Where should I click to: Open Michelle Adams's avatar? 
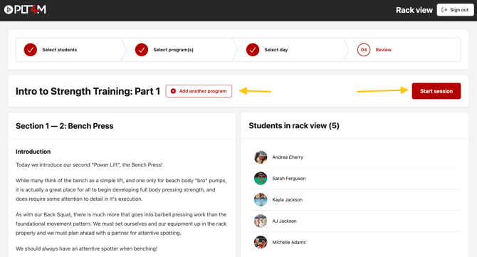(x=261, y=242)
